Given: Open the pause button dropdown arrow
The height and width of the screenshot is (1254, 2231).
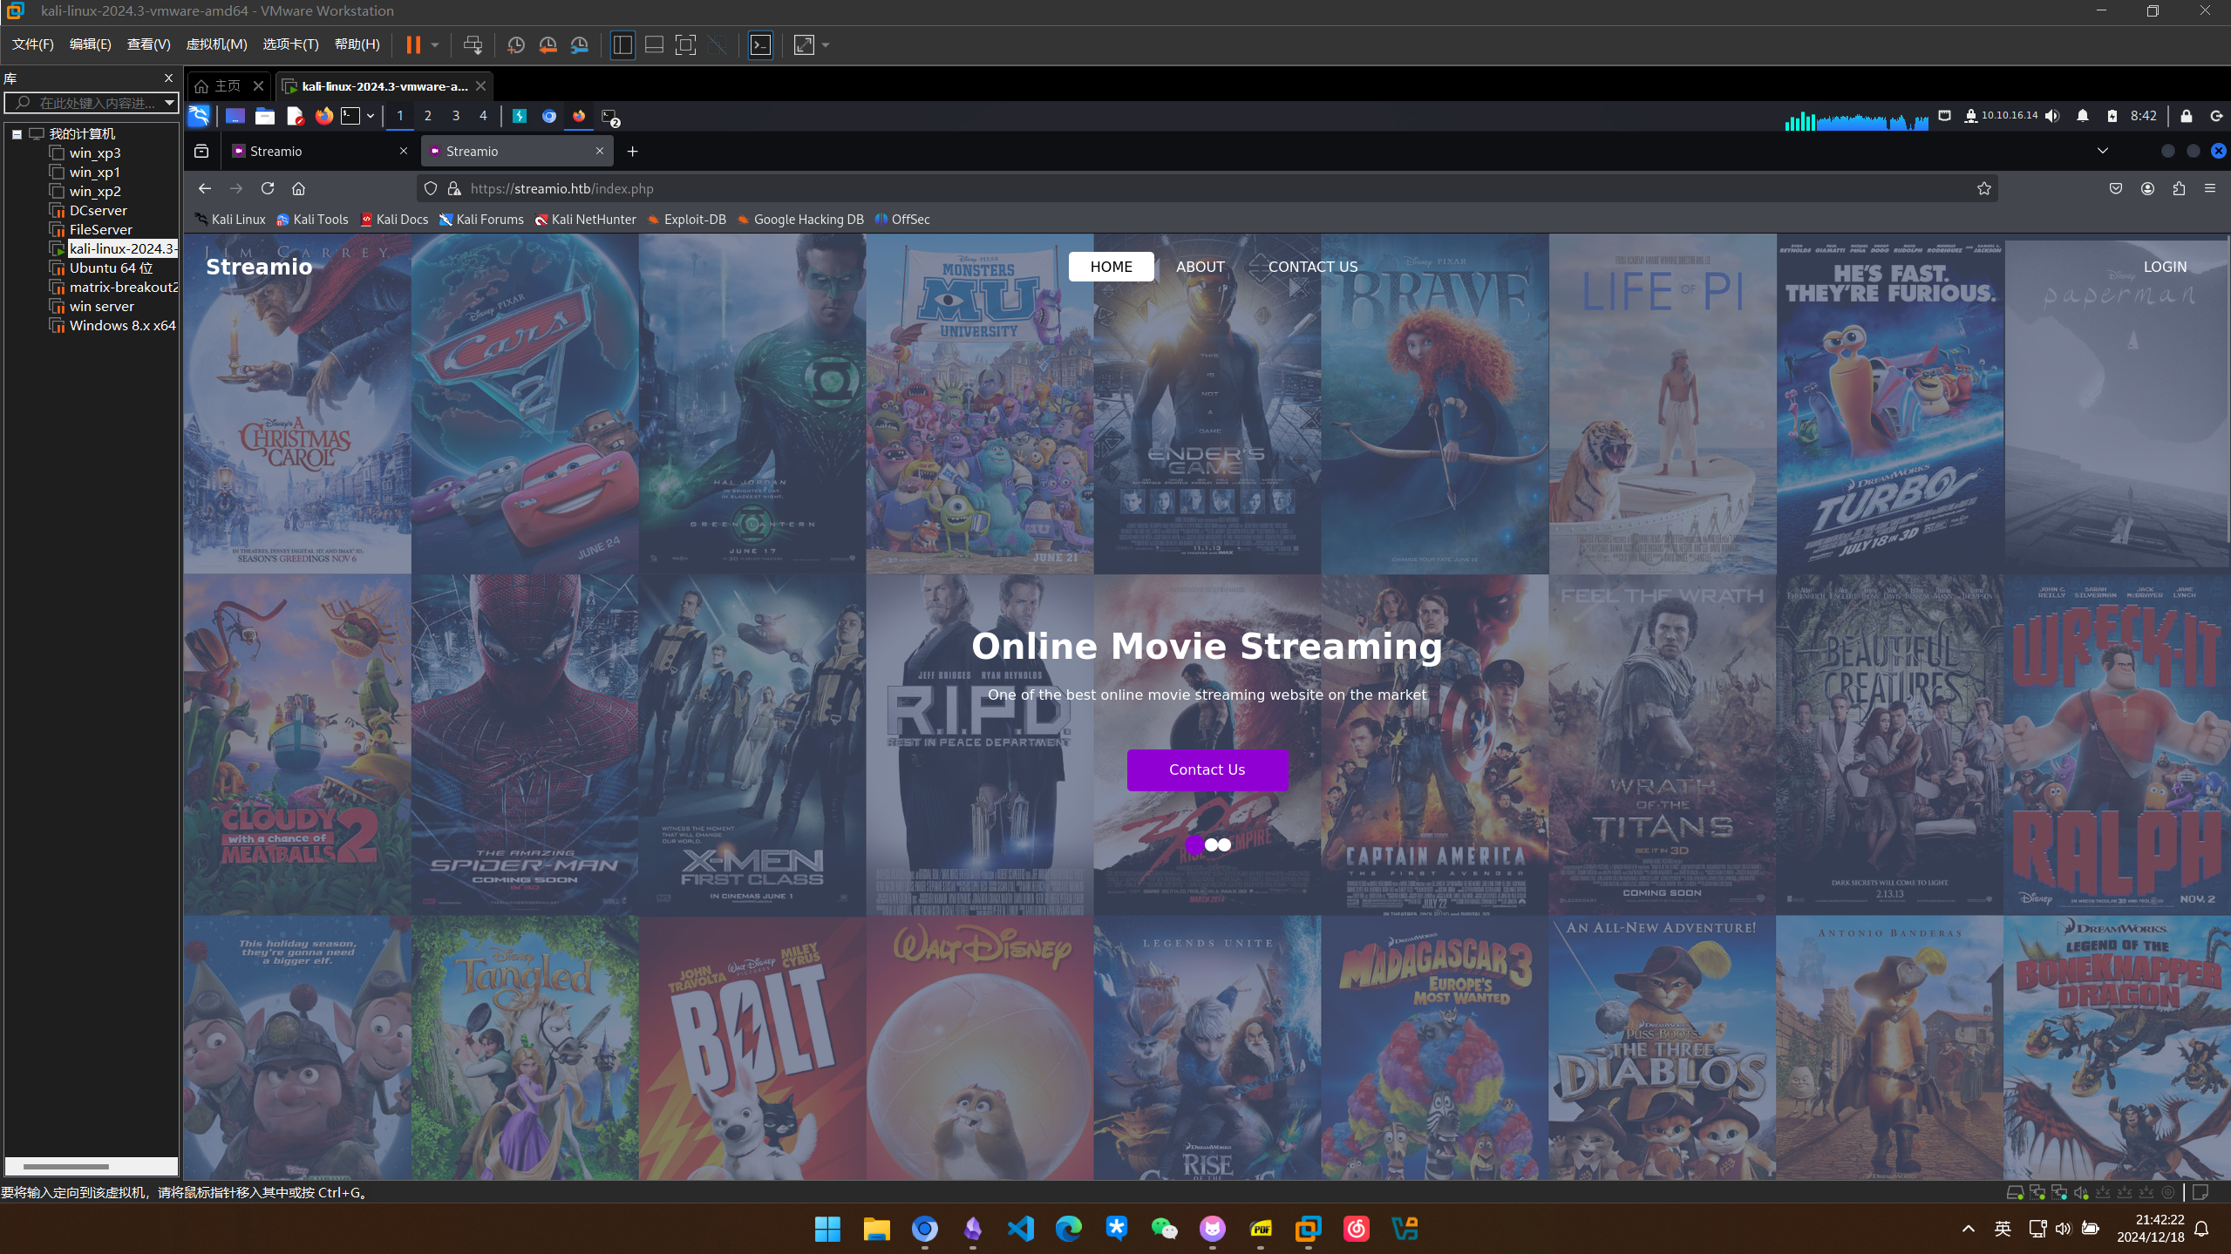Looking at the screenshot, I should click(435, 45).
